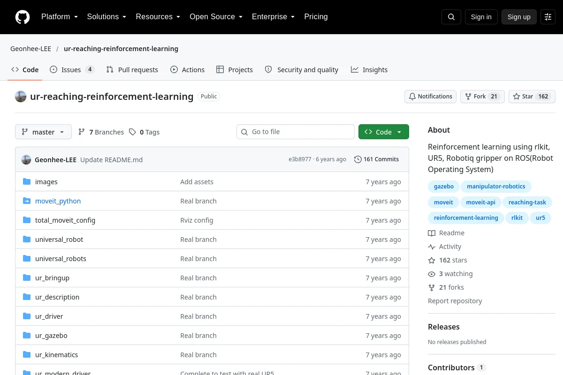563x375 pixels.
Task: Click the folder icon for ur_driver
Action: tap(27, 316)
